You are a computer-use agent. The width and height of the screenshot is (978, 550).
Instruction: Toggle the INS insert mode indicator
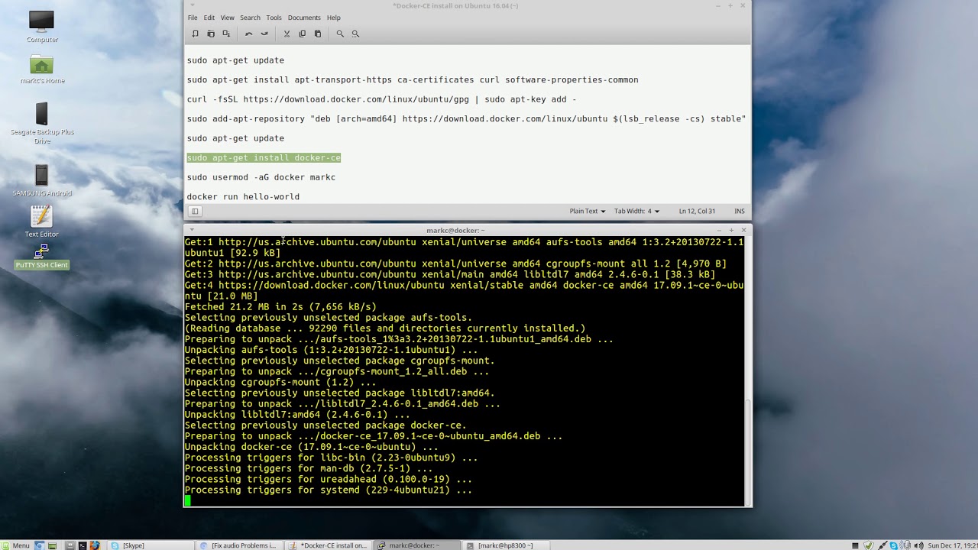740,211
